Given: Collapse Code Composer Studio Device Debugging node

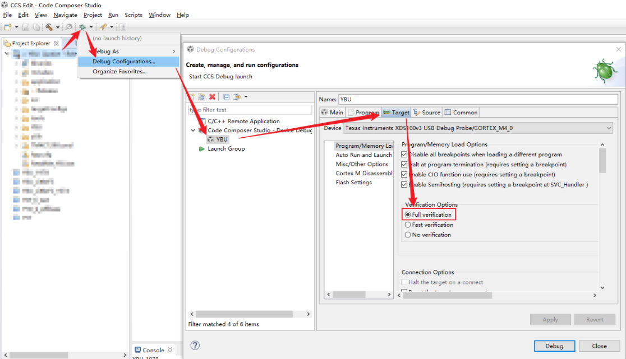Looking at the screenshot, I should pyautogui.click(x=193, y=130).
